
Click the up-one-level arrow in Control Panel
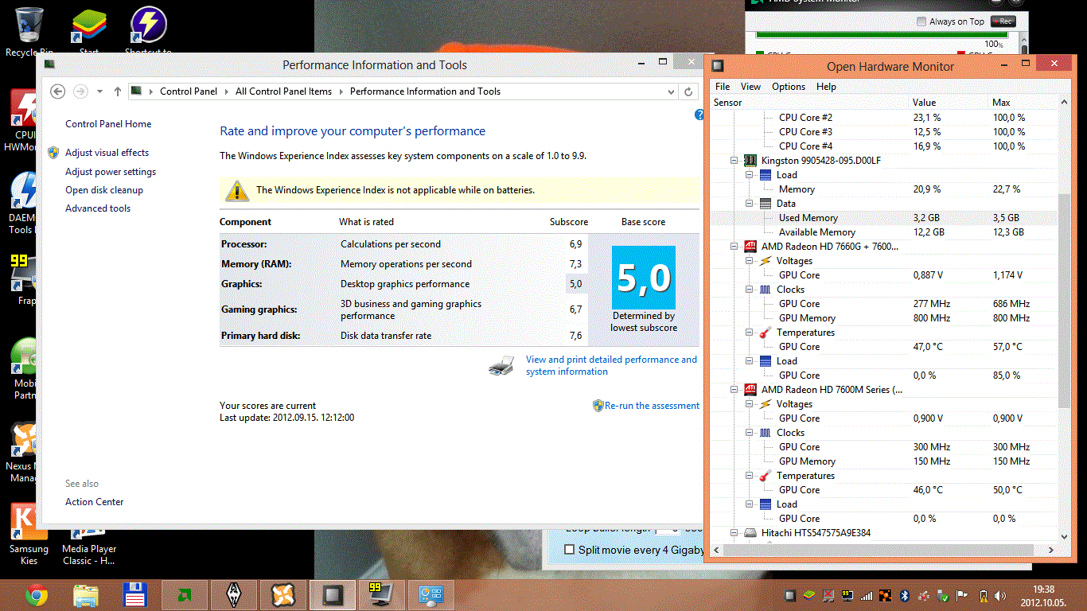click(x=118, y=91)
